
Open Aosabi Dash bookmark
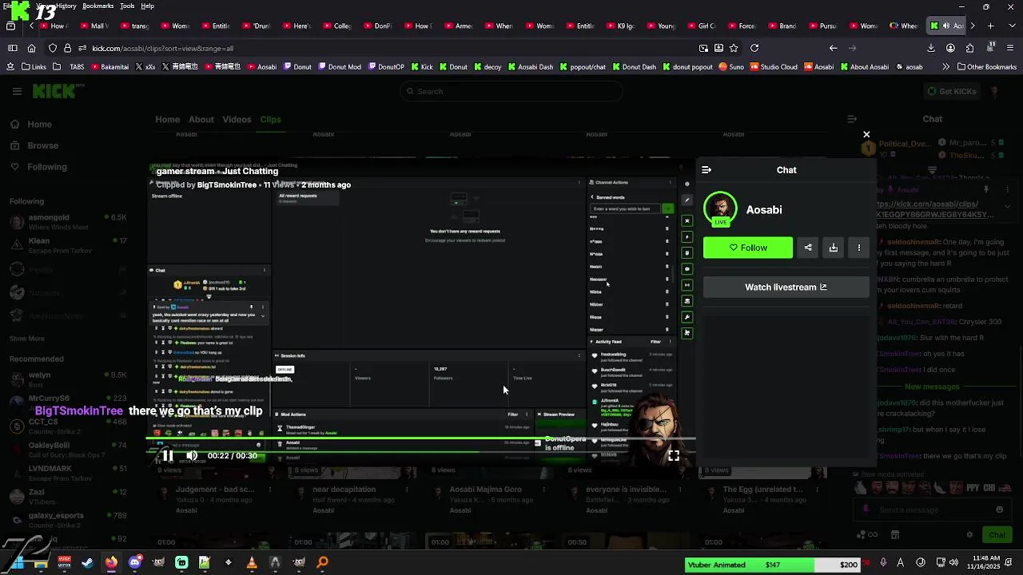click(531, 67)
